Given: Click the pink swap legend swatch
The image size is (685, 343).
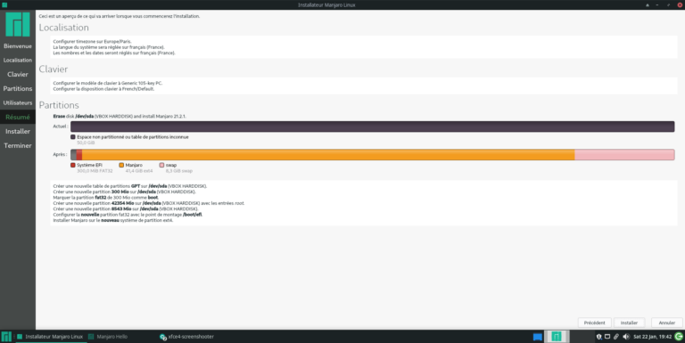Looking at the screenshot, I should (161, 165).
